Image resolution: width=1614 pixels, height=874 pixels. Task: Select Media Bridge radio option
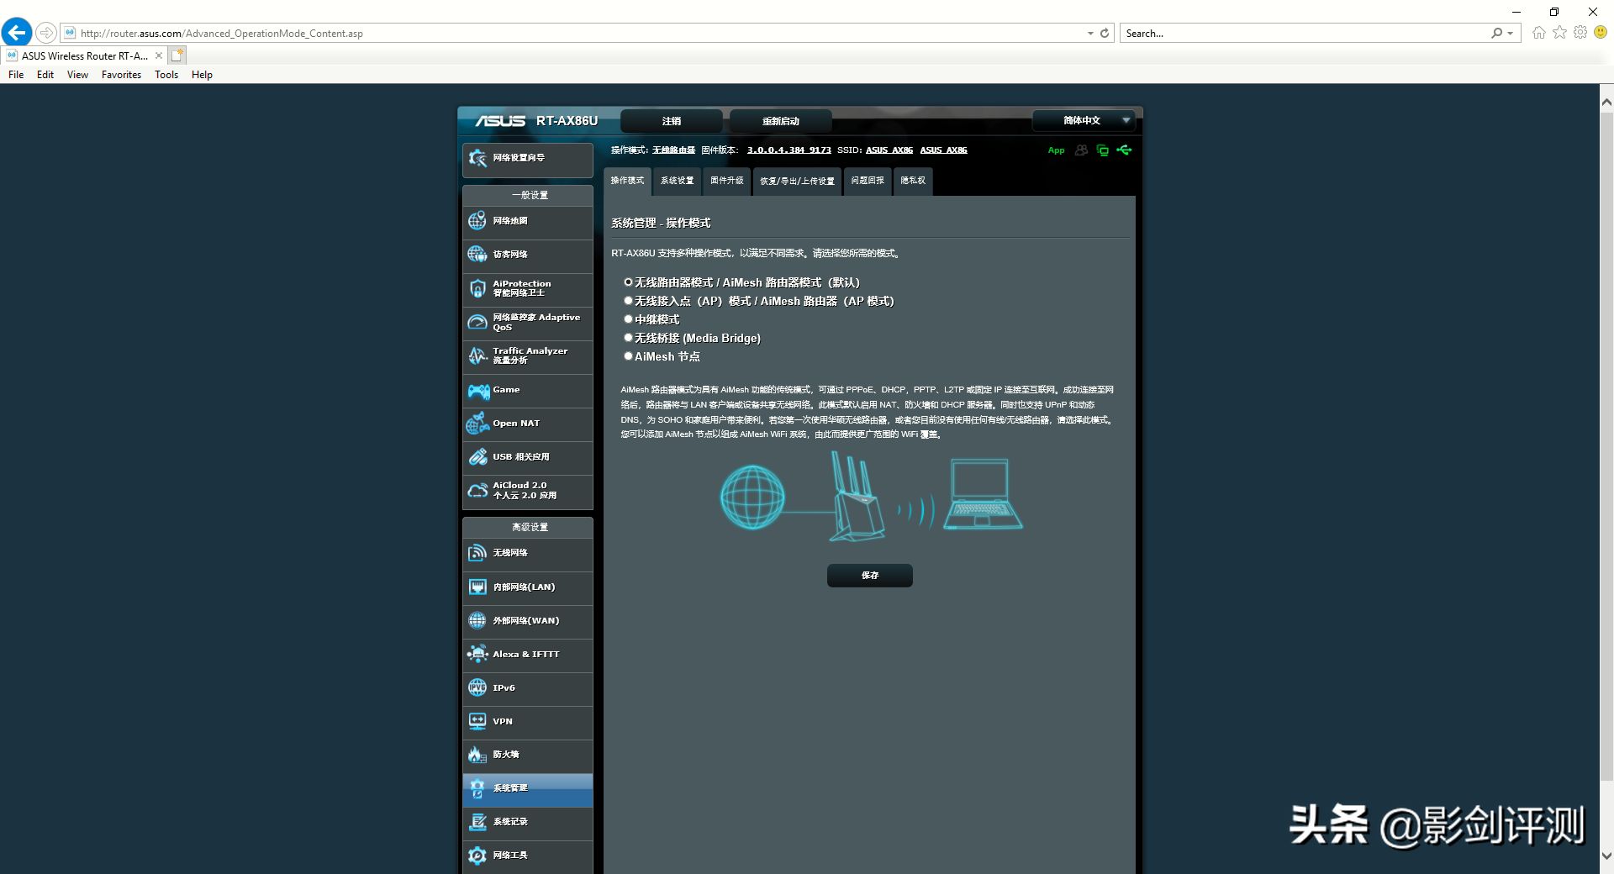628,338
